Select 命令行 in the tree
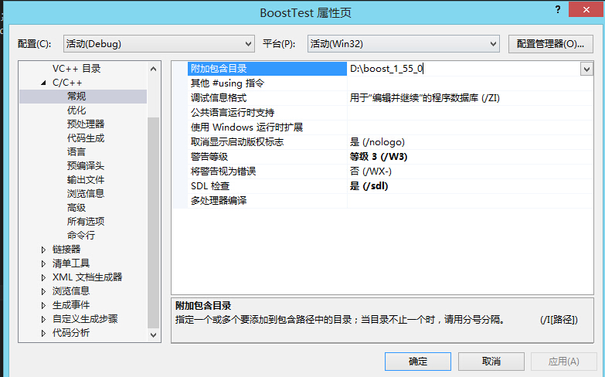 pyautogui.click(x=81, y=236)
